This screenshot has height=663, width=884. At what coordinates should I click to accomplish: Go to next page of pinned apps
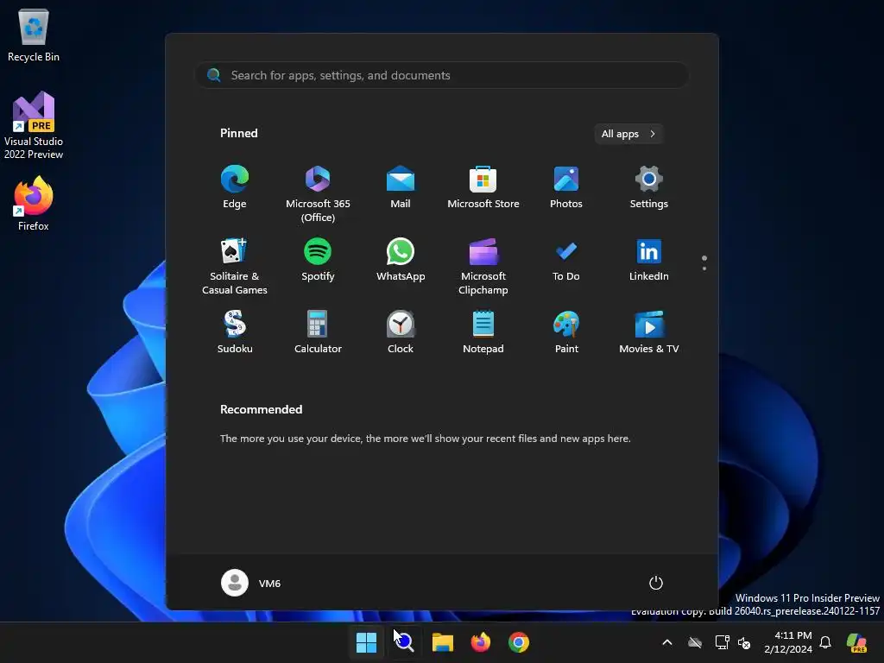pyautogui.click(x=704, y=268)
